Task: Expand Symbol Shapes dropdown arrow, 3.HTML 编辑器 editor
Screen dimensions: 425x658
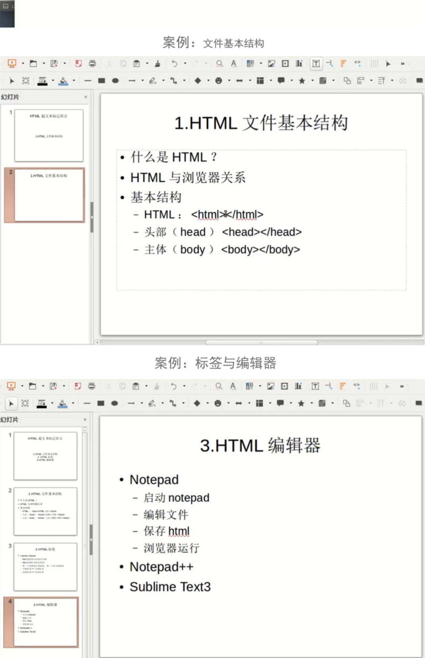Action: pyautogui.click(x=228, y=403)
